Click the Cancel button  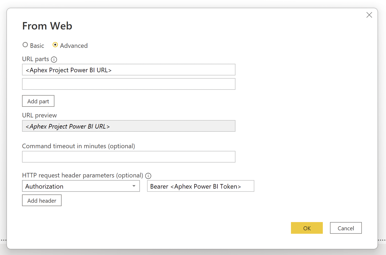point(346,228)
